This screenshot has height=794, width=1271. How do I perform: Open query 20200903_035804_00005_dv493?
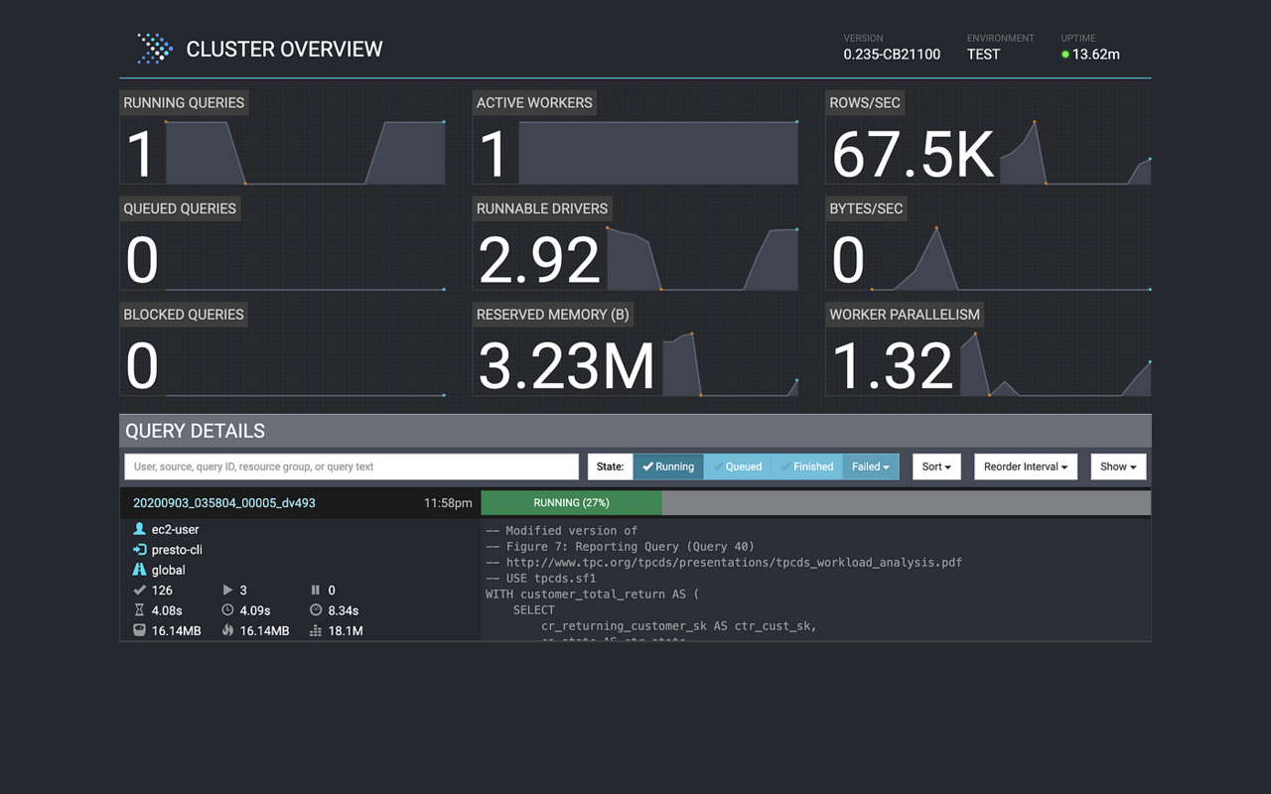[x=224, y=503]
